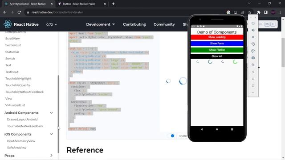The image size is (285, 160).
Task: Click emulator volume down icon
Action: (x=253, y=37)
